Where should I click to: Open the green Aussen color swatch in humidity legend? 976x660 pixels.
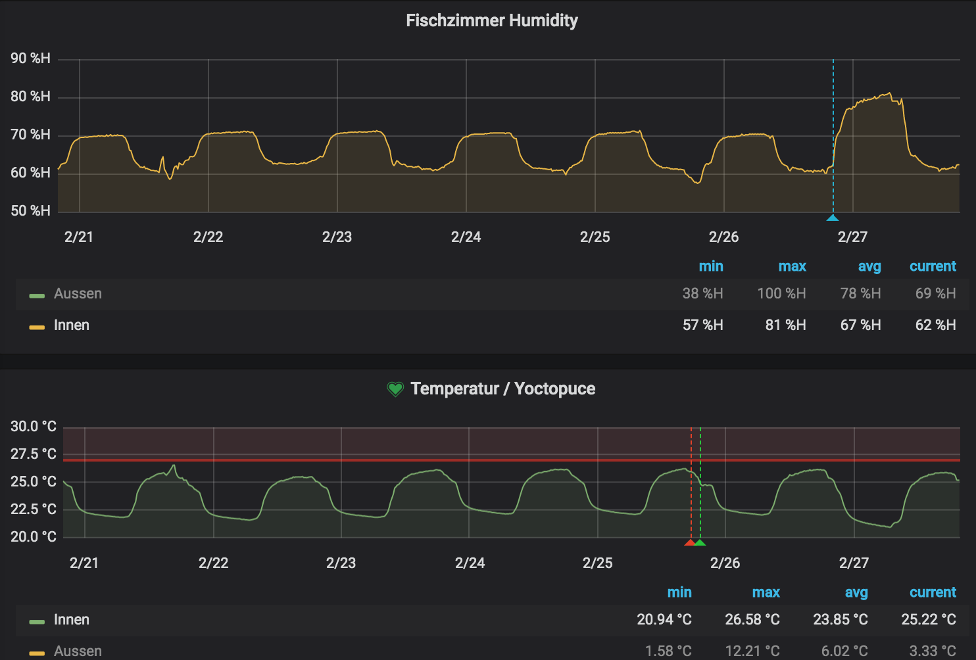pos(37,296)
